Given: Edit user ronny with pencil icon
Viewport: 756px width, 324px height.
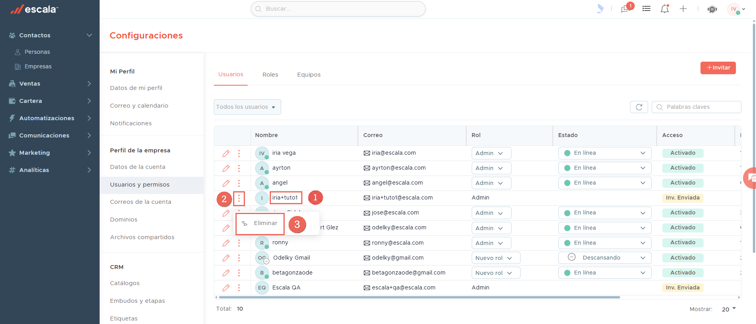Looking at the screenshot, I should [x=226, y=243].
